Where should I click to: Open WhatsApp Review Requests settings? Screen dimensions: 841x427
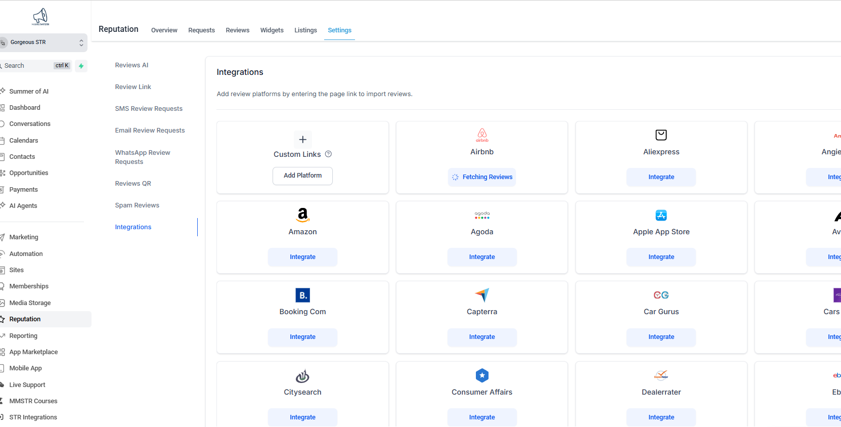point(143,157)
